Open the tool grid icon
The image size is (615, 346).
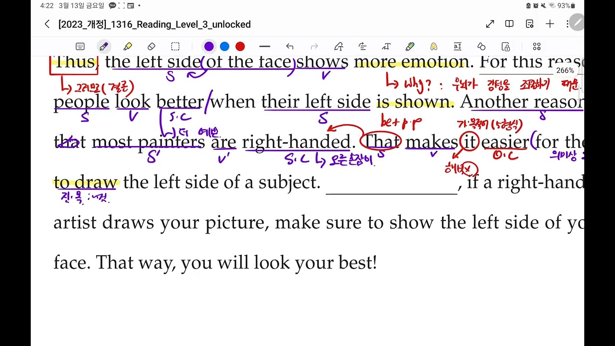pos(537,47)
